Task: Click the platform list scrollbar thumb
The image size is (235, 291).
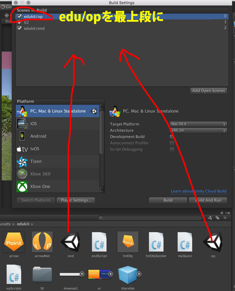Action: [102, 132]
